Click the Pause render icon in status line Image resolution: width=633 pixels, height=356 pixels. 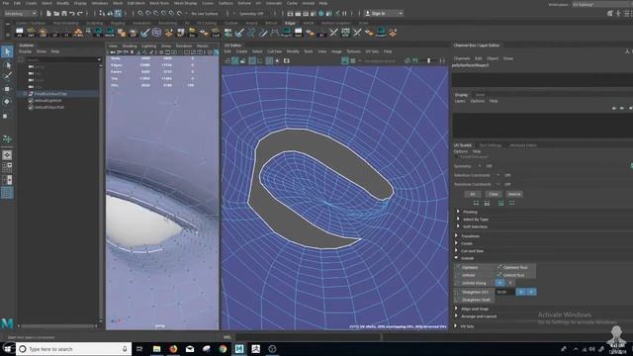coord(344,13)
